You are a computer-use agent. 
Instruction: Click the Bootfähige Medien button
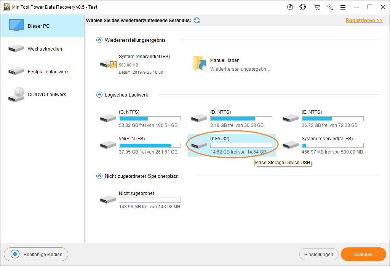[x=36, y=255]
